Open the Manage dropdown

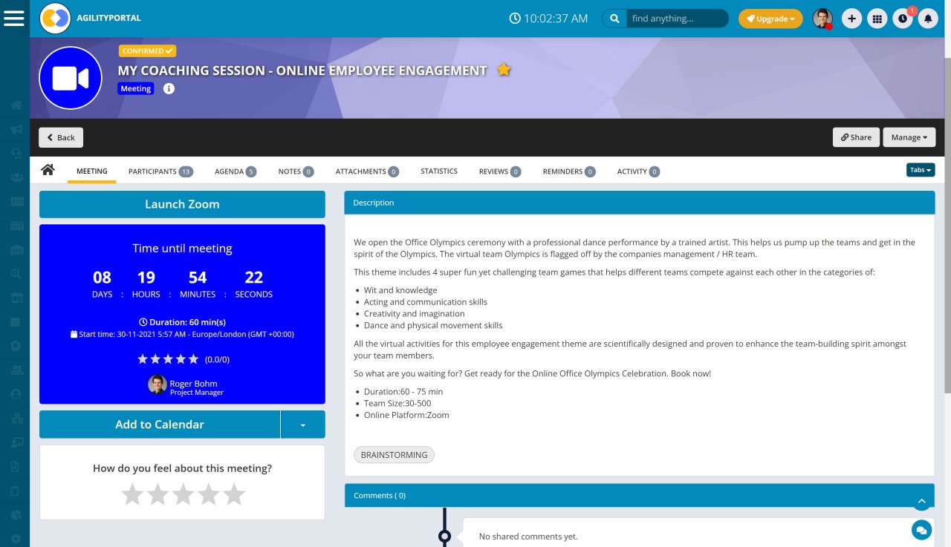click(x=909, y=137)
